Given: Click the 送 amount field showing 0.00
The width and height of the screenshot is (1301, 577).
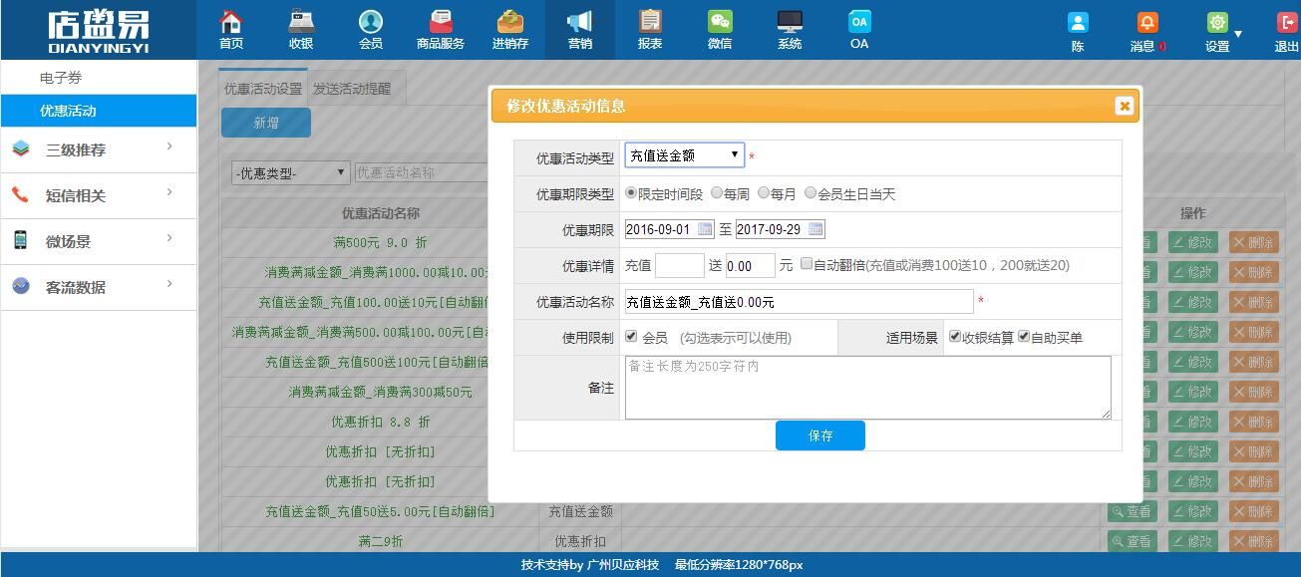Looking at the screenshot, I should [751, 265].
